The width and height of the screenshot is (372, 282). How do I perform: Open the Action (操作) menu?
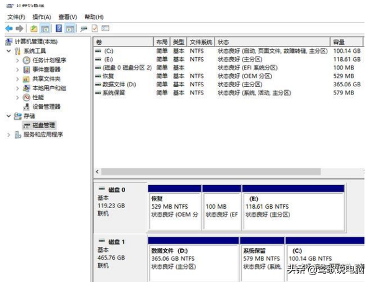42,17
